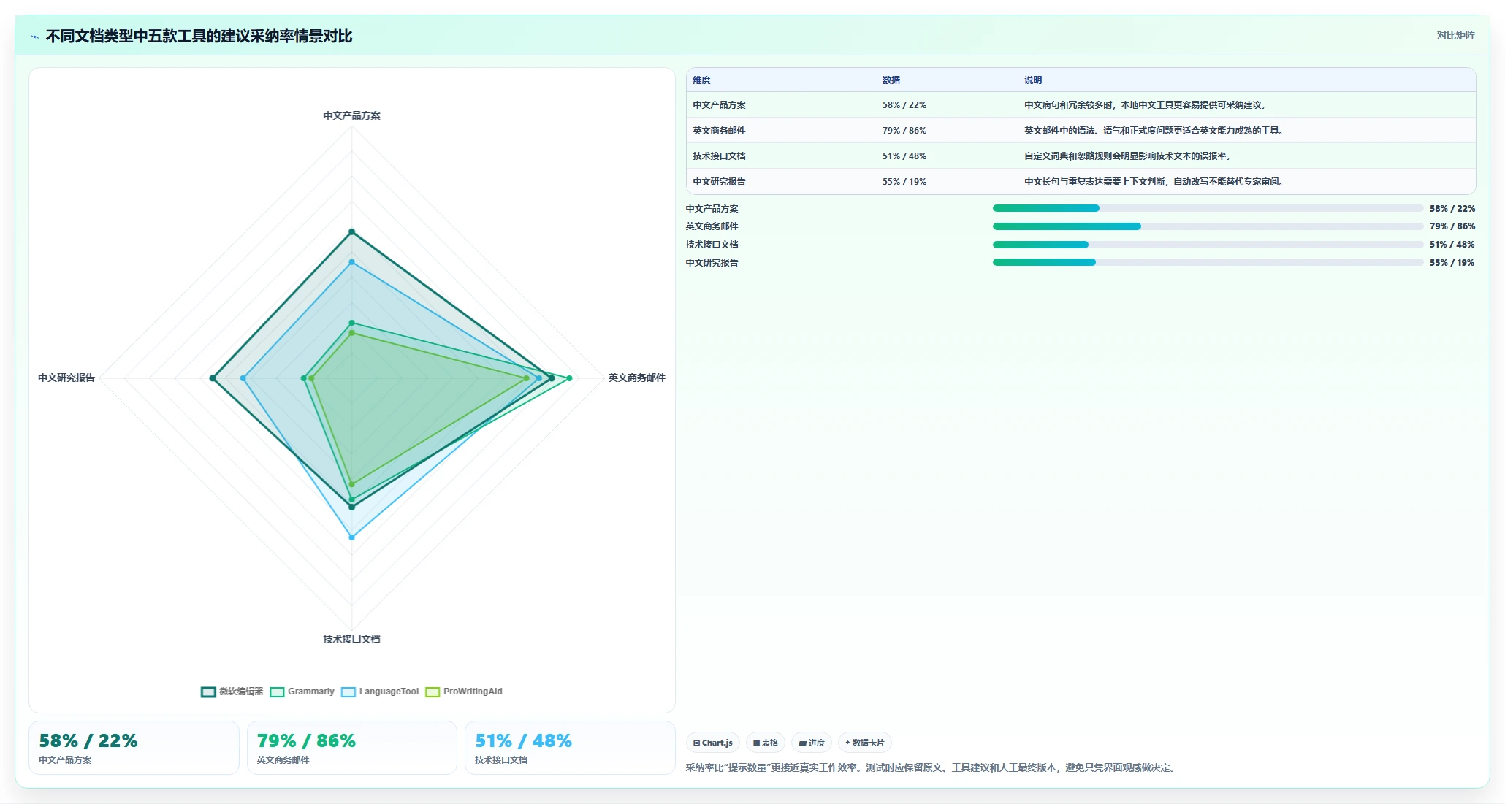The width and height of the screenshot is (1505, 804).
Task: Click the 技术接口文档 axis label on the radar chart
Action: (351, 639)
